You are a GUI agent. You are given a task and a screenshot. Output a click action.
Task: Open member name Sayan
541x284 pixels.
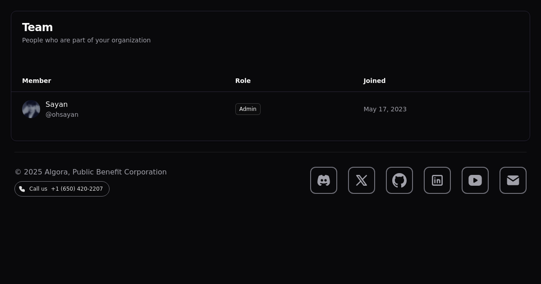tap(56, 104)
